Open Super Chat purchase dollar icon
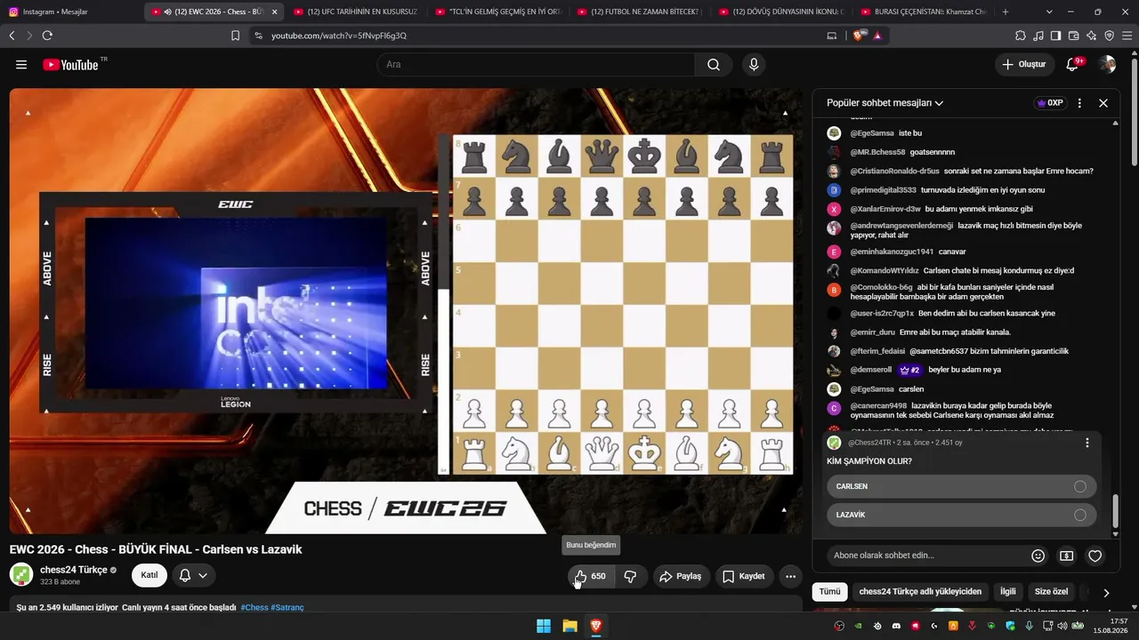This screenshot has height=640, width=1139. pyautogui.click(x=1066, y=556)
